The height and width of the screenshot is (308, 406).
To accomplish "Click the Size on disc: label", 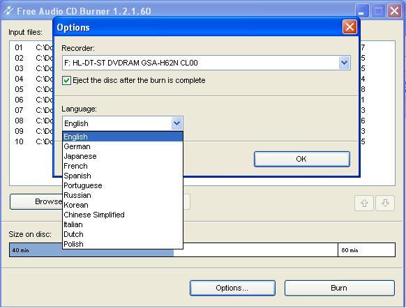I will 30,234.
